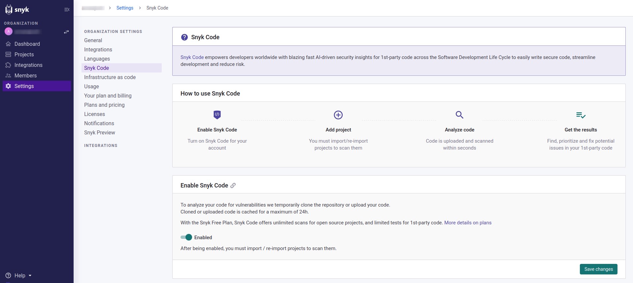Viewport: 633px width, 283px height.
Task: Click the blurred organization name in sidebar
Action: click(27, 32)
